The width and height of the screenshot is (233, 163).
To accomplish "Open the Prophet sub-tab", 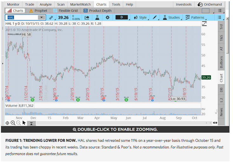I will (38, 11).
